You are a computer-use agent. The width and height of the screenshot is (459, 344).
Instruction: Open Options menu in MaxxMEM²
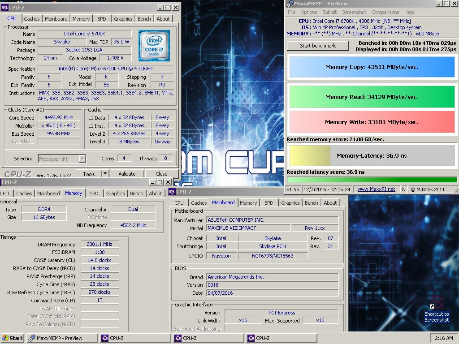(x=308, y=12)
